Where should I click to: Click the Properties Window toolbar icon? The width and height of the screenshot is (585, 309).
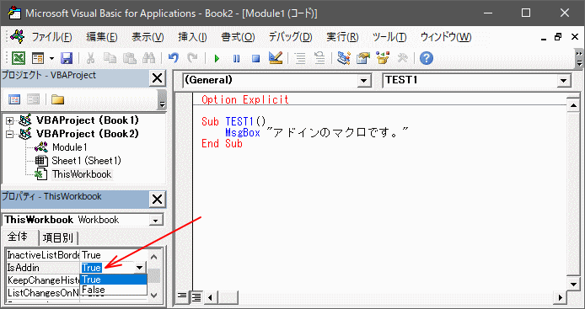pos(363,58)
